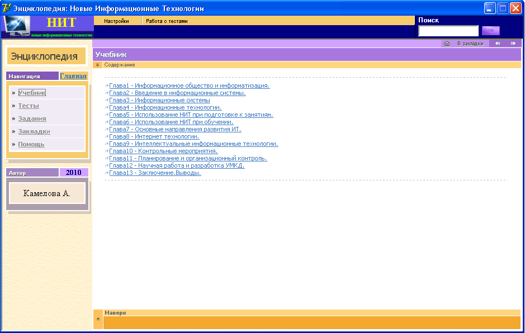
Task: Click the printer icon beside bookmarks
Action: coord(447,44)
